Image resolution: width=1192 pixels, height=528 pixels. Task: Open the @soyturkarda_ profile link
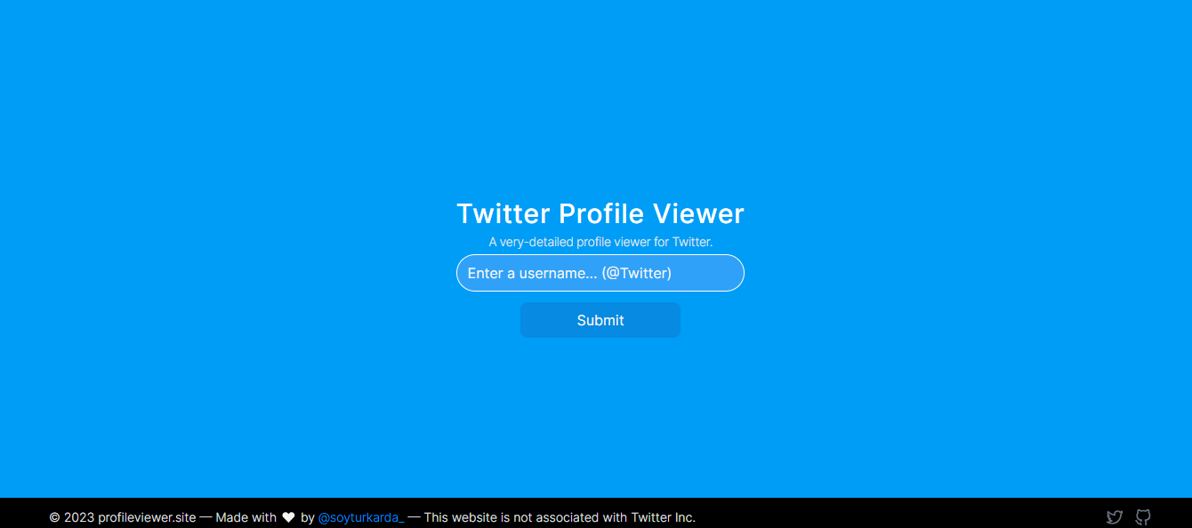[361, 517]
